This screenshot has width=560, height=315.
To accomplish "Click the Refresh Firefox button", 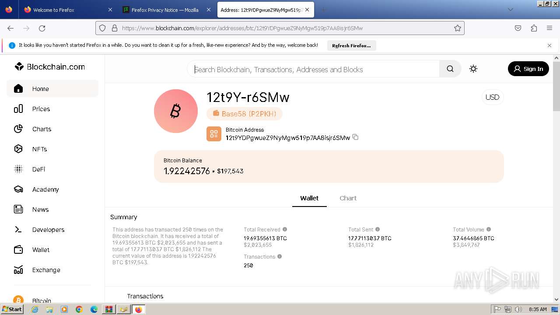I will click(351, 45).
